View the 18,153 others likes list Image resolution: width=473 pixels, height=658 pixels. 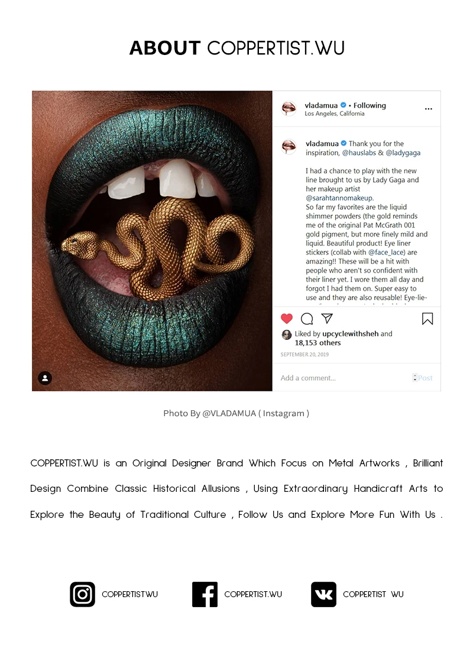pyautogui.click(x=318, y=343)
